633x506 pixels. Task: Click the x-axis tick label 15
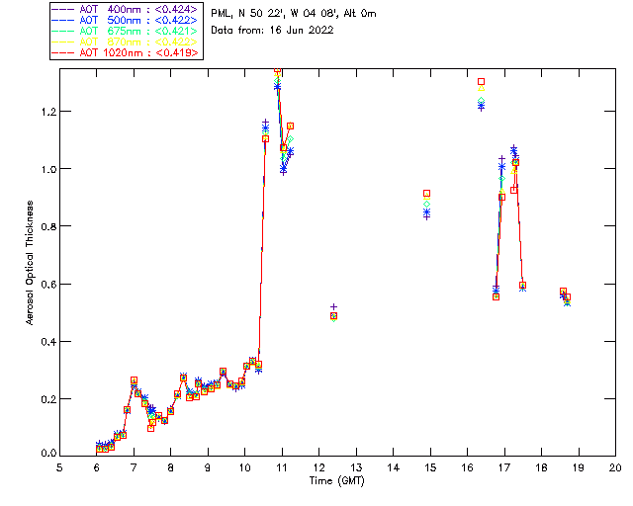(430, 468)
